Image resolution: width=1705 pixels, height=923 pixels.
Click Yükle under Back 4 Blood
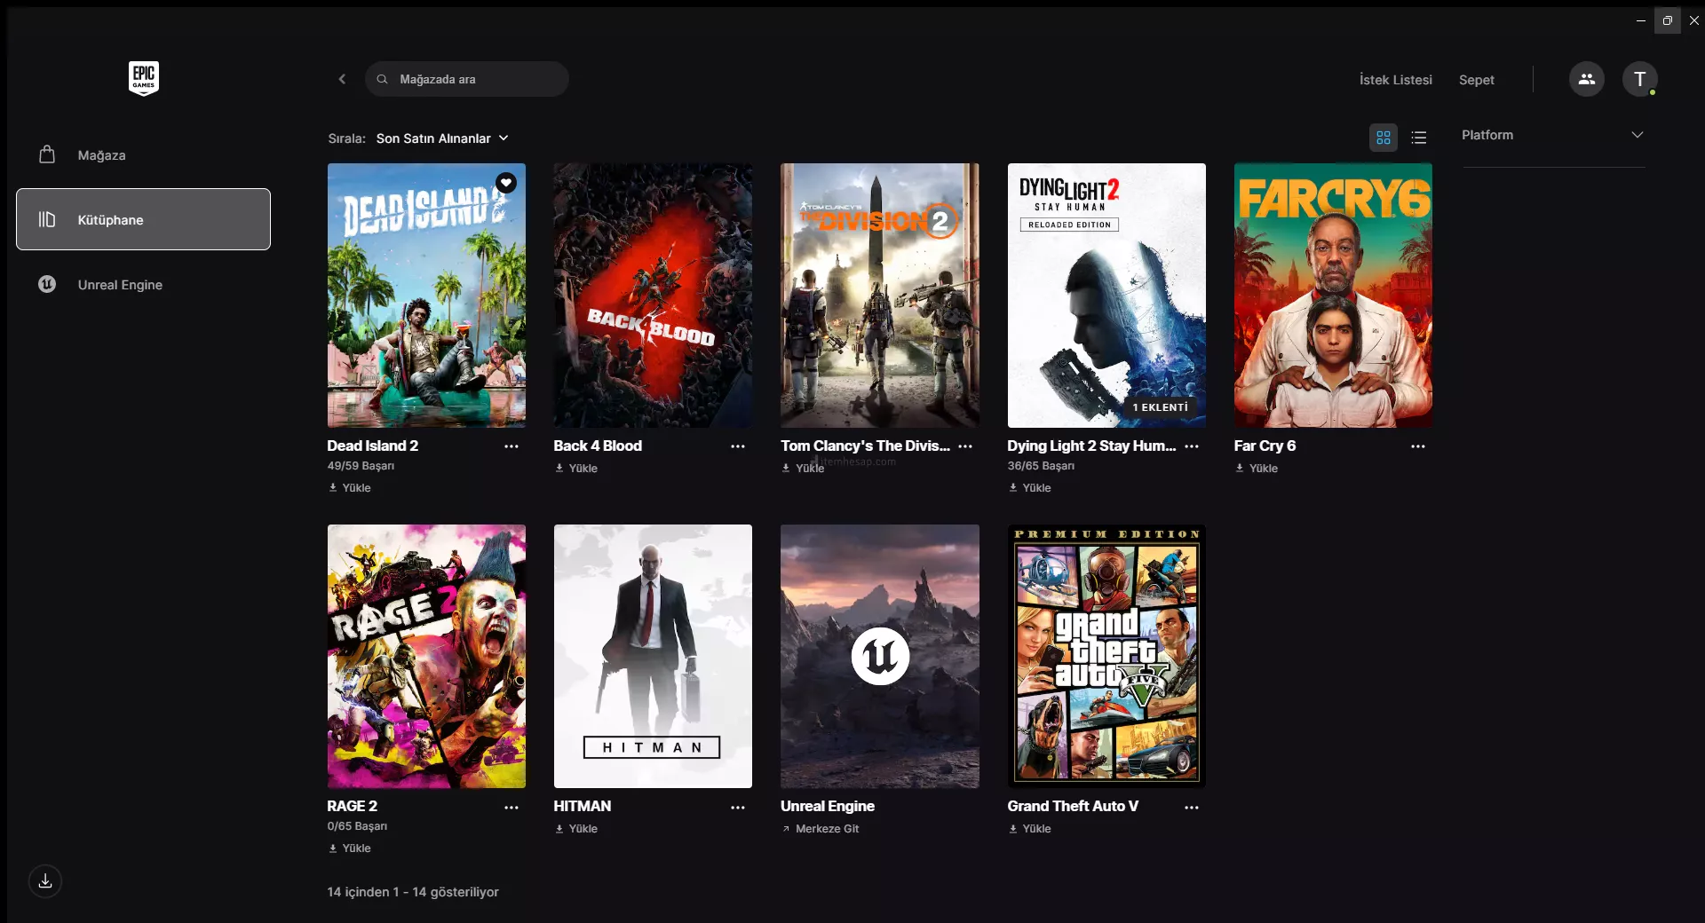click(x=576, y=469)
